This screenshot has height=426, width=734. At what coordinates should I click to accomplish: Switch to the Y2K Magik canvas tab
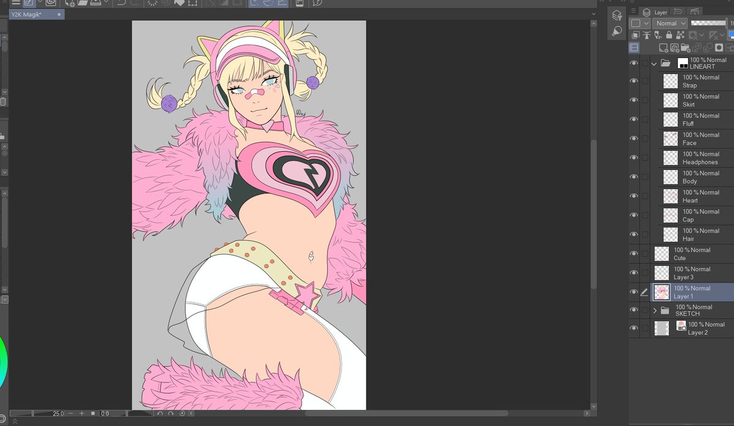(36, 14)
